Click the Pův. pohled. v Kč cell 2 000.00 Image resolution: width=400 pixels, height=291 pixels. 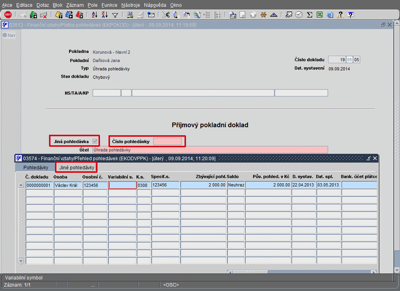click(x=268, y=185)
